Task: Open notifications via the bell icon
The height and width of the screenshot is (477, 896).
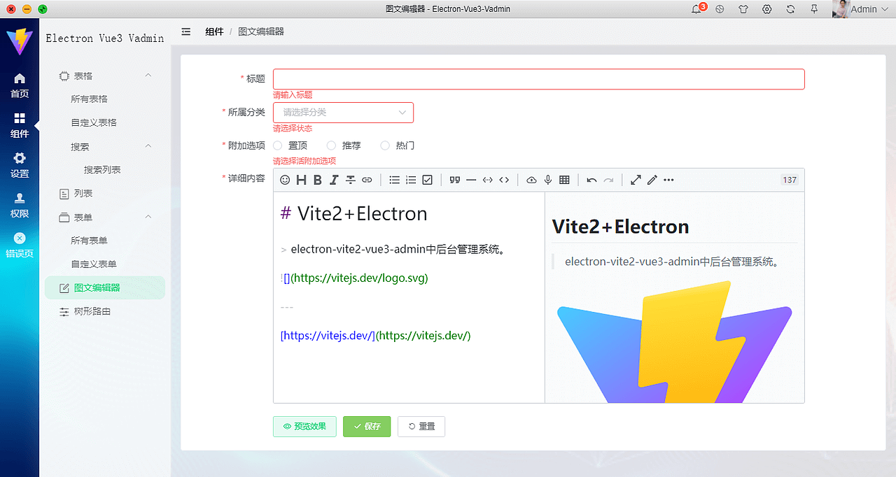Action: [696, 9]
